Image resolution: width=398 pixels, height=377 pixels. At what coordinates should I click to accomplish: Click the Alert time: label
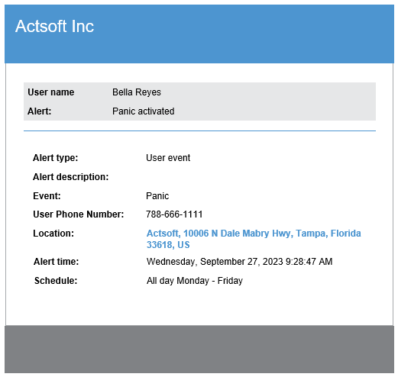(57, 262)
